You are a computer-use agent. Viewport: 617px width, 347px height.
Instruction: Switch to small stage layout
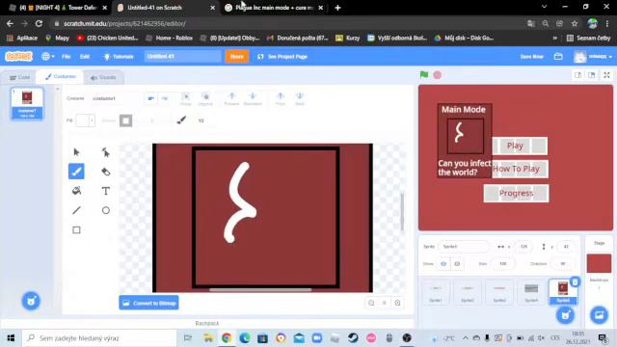[x=577, y=75]
